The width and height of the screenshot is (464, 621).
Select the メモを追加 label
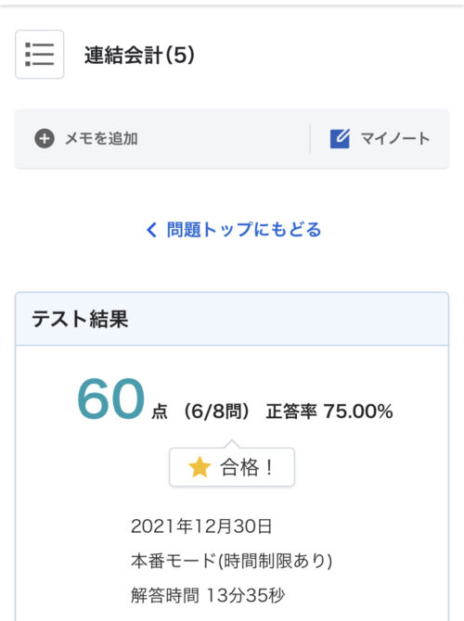[101, 139]
